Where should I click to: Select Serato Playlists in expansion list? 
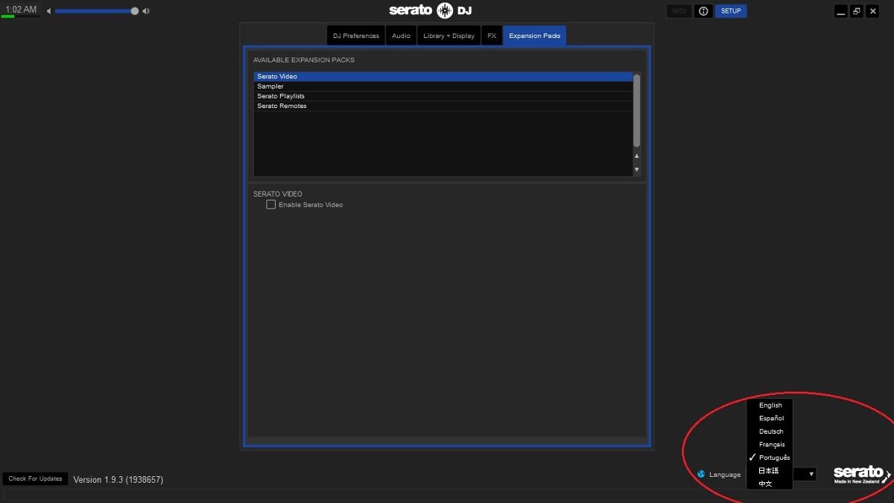(443, 96)
